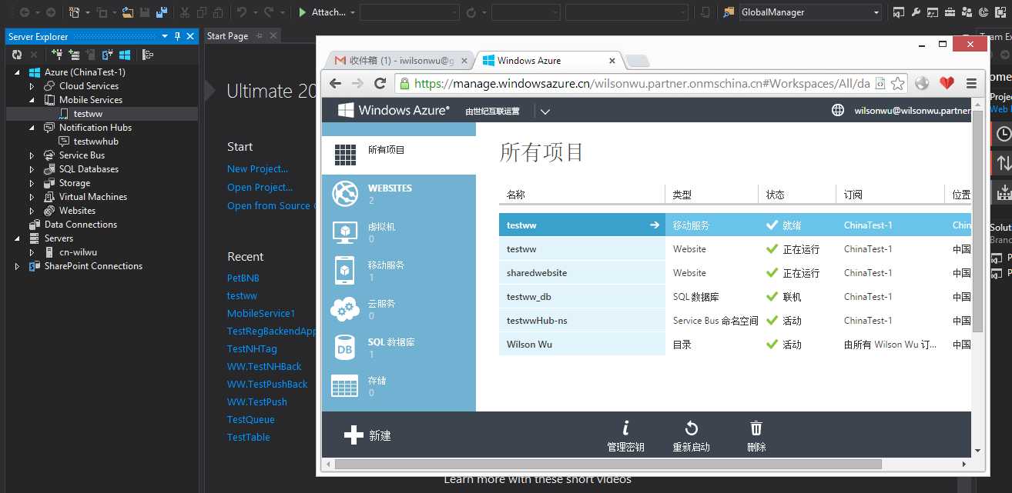Image resolution: width=1012 pixels, height=493 pixels.
Task: Click the Save All icon in Visual Studio
Action: point(162,12)
